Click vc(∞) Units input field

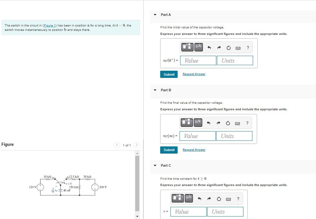[x=234, y=136]
